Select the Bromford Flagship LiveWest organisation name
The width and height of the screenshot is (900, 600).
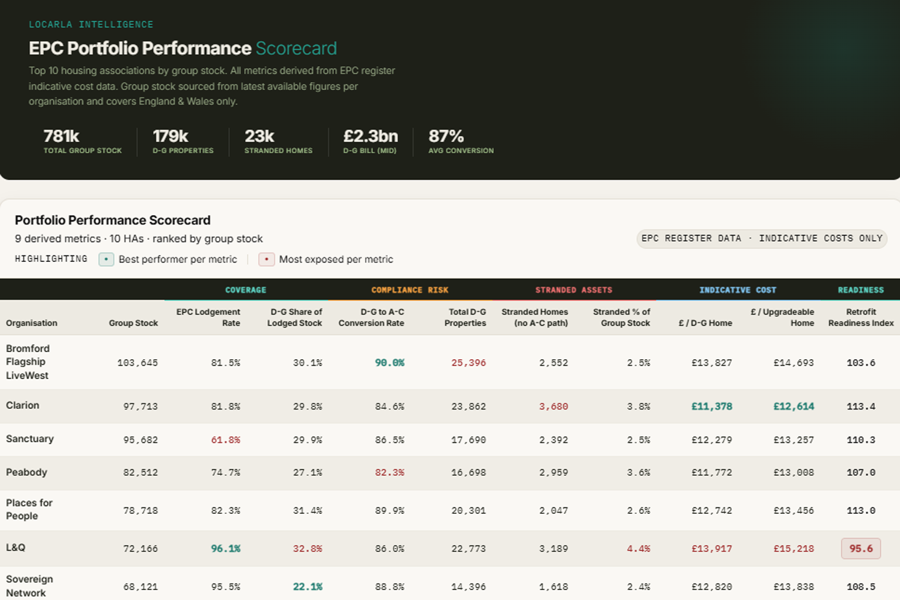click(x=28, y=362)
